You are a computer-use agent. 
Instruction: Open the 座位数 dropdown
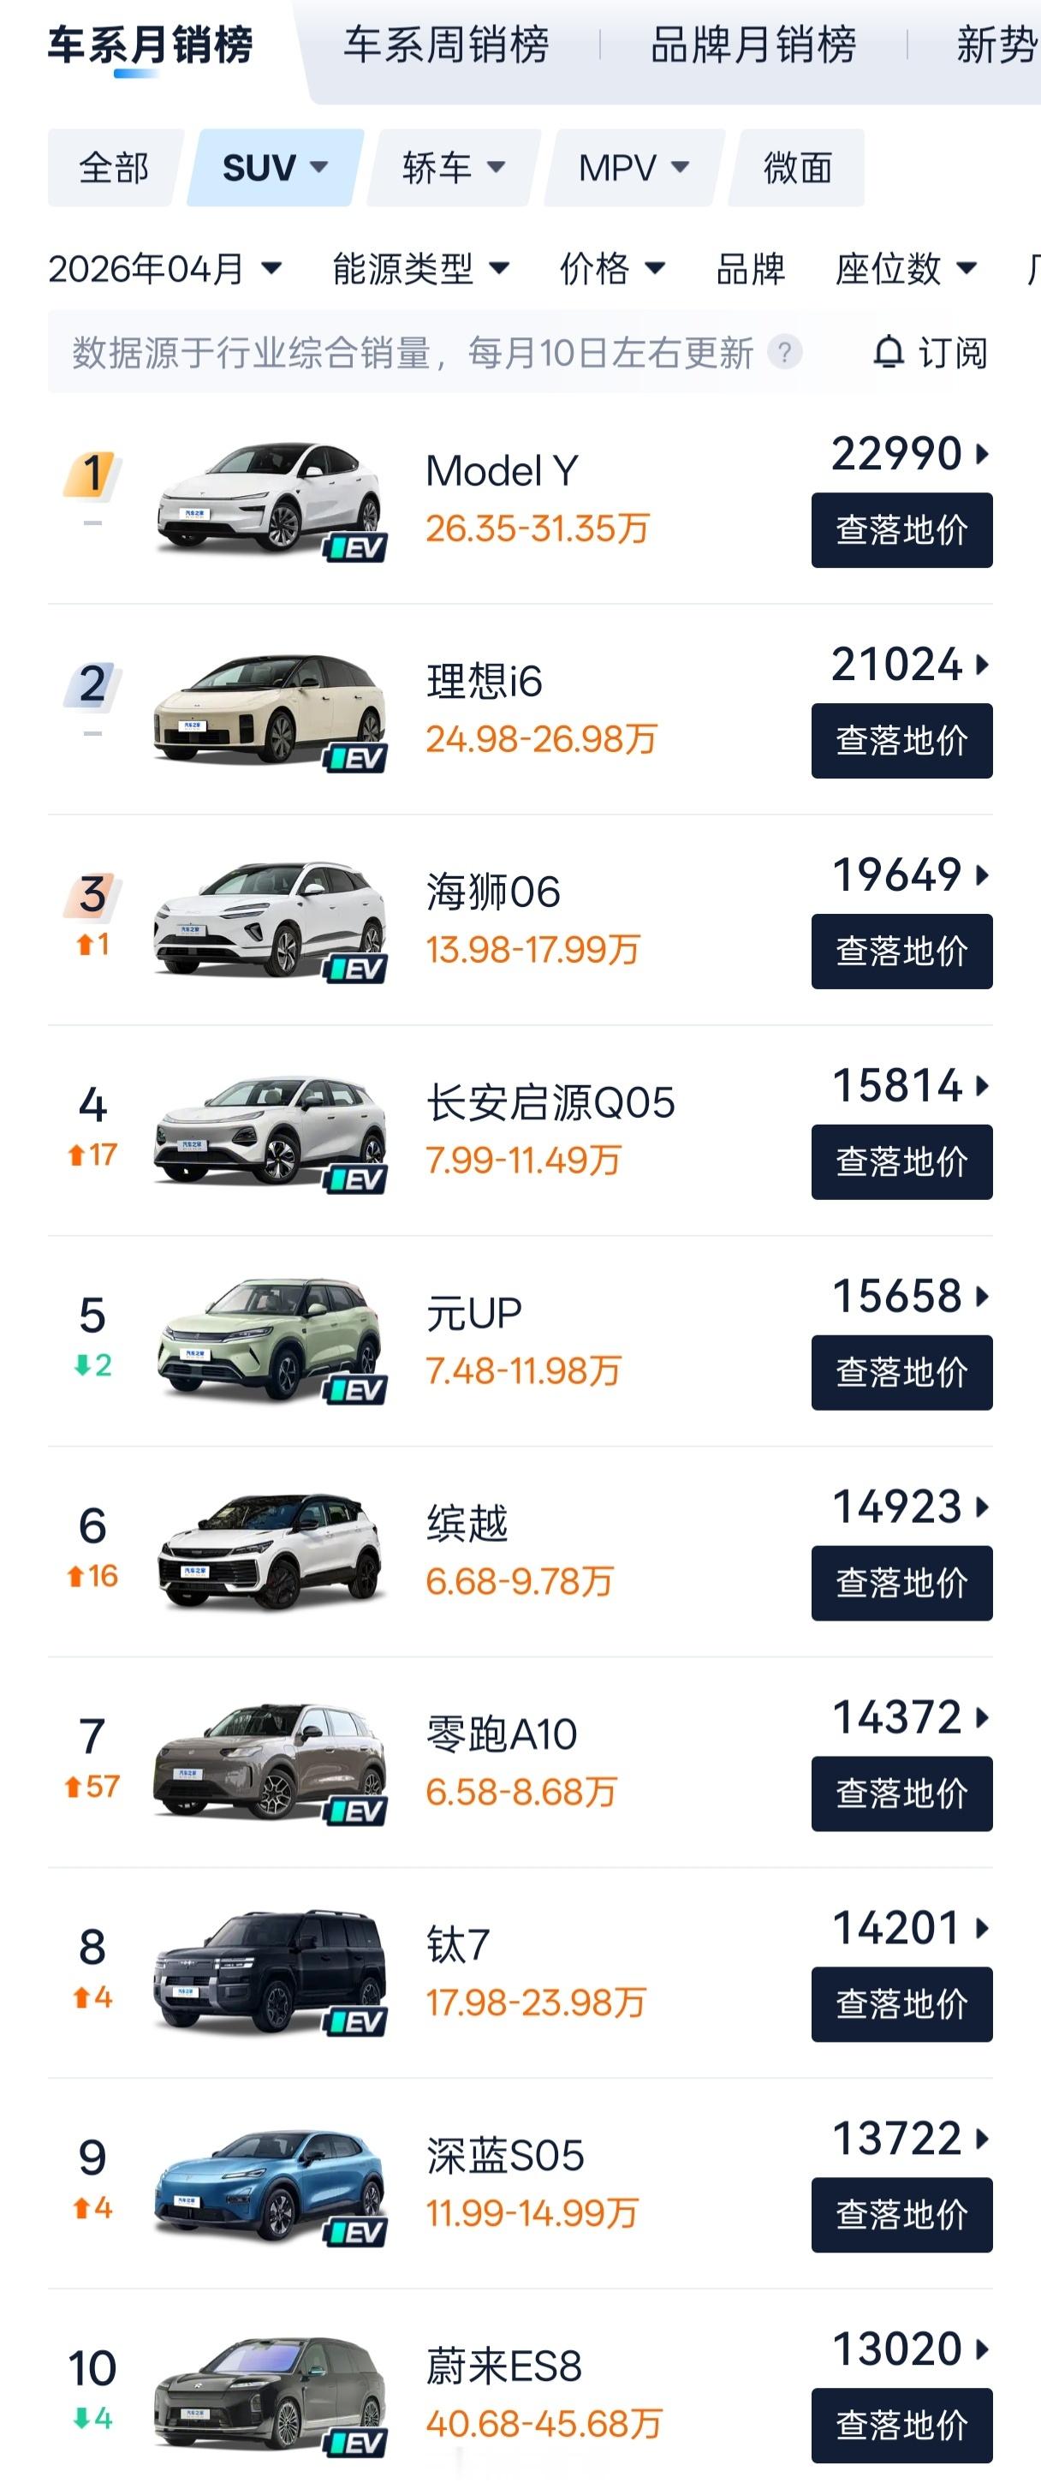pyautogui.click(x=907, y=269)
